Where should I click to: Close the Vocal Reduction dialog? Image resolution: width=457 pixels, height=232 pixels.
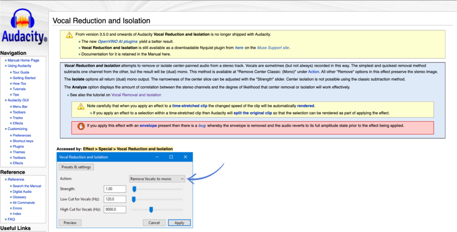[185, 157]
